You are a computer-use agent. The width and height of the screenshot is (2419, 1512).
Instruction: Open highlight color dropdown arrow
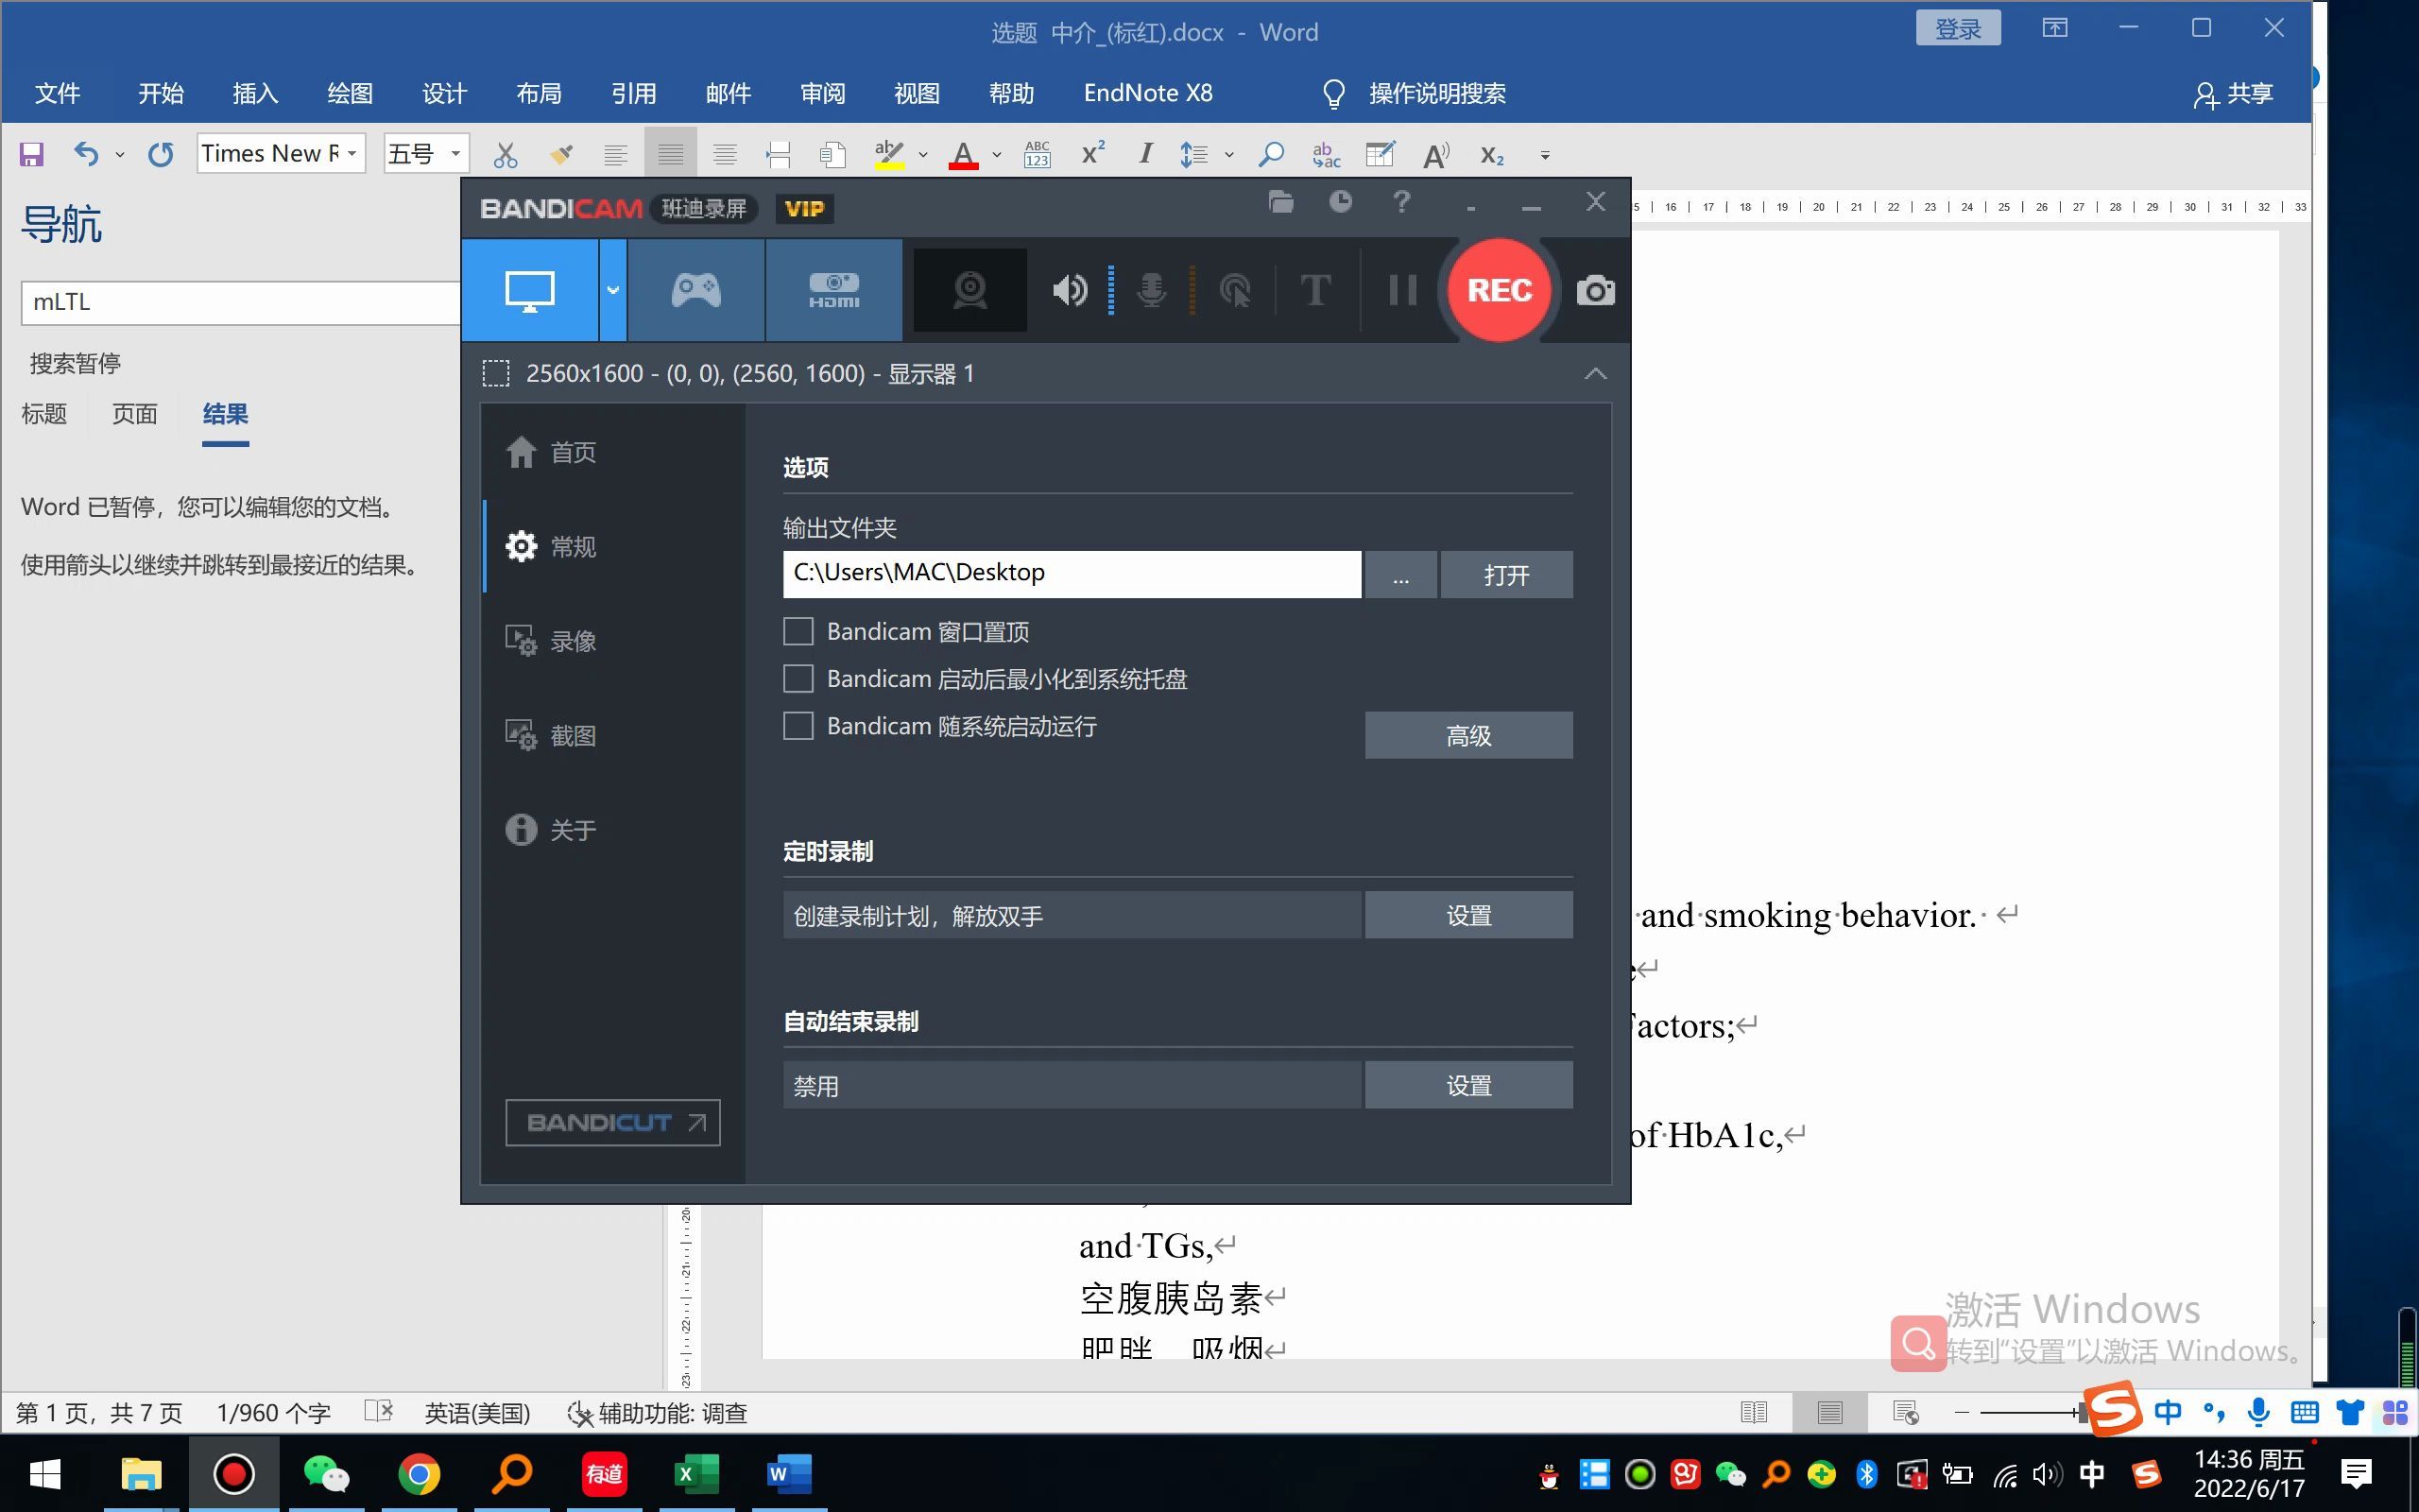click(x=922, y=154)
